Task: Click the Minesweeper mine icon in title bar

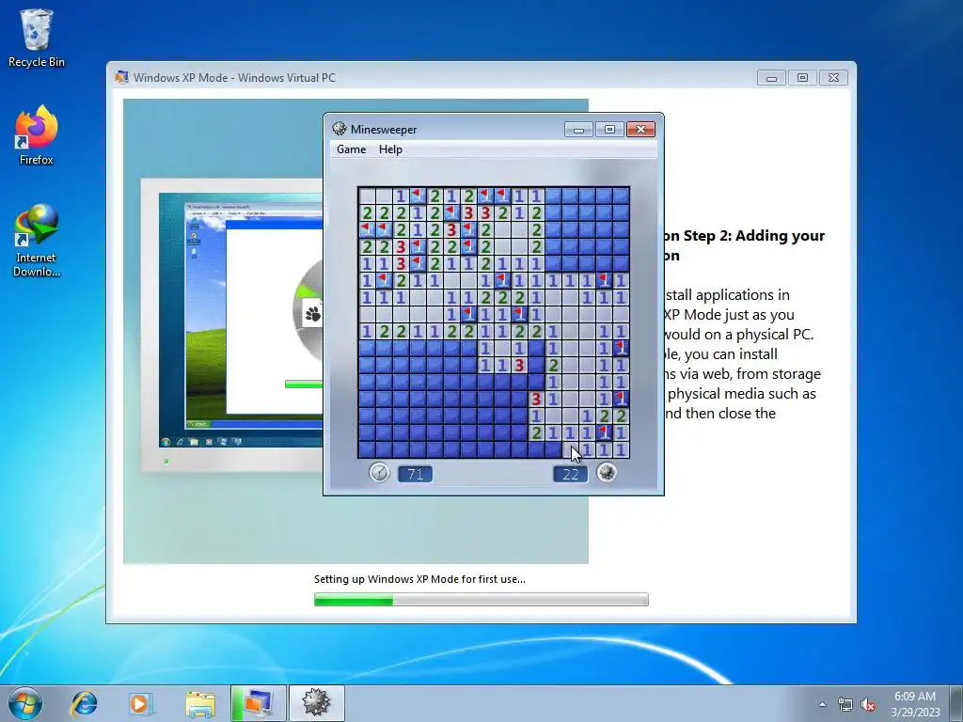Action: coord(339,128)
